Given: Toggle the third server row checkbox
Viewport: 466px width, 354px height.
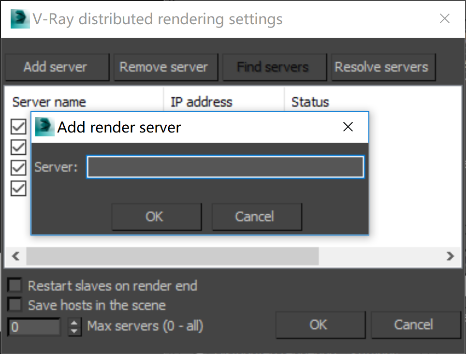Looking at the screenshot, I should pos(18,168).
